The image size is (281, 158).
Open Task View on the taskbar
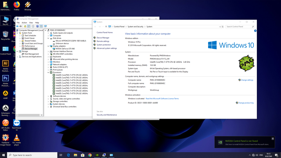[x=61, y=155]
